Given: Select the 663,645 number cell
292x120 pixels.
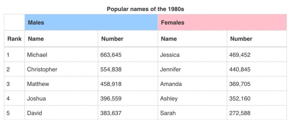Looking at the screenshot, I should [128, 55].
